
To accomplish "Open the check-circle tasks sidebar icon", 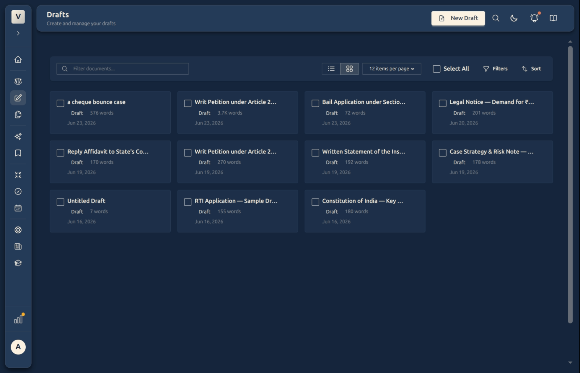I will (18, 192).
